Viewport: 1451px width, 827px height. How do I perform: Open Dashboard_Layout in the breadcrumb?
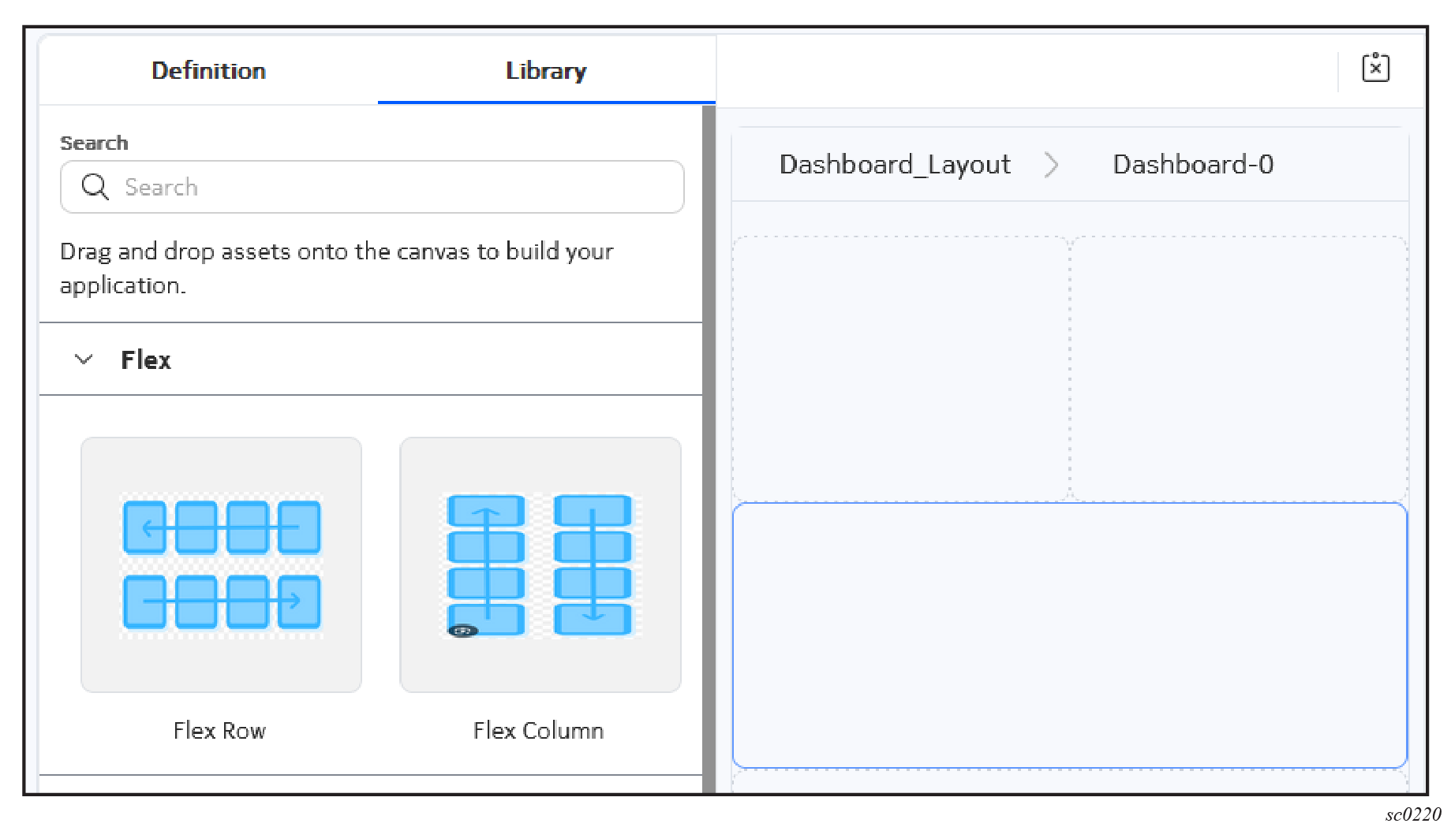point(894,165)
